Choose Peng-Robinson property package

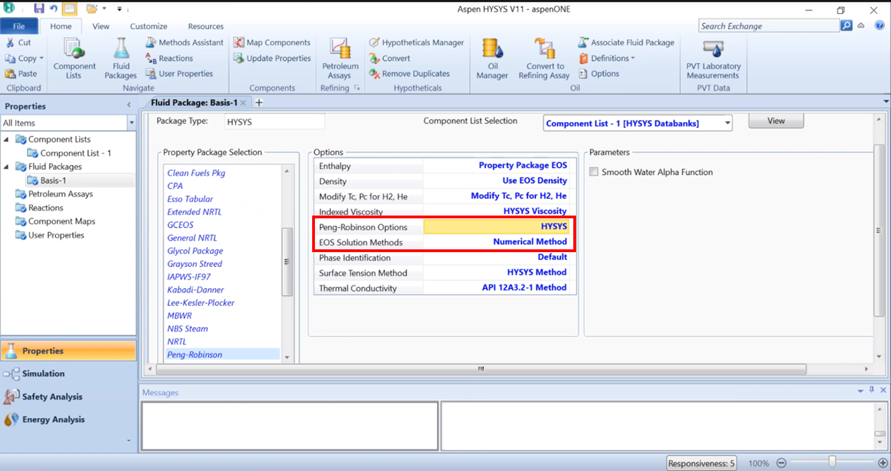coord(195,355)
